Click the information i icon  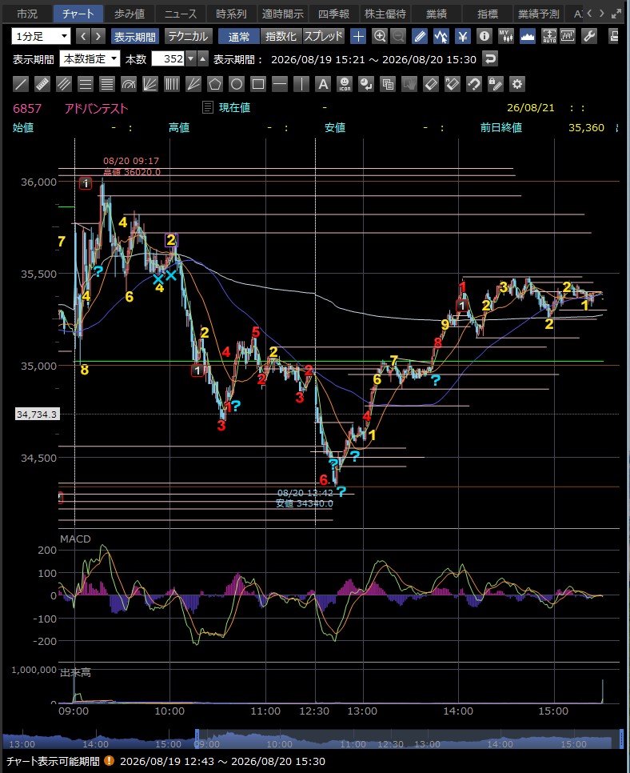(484, 37)
